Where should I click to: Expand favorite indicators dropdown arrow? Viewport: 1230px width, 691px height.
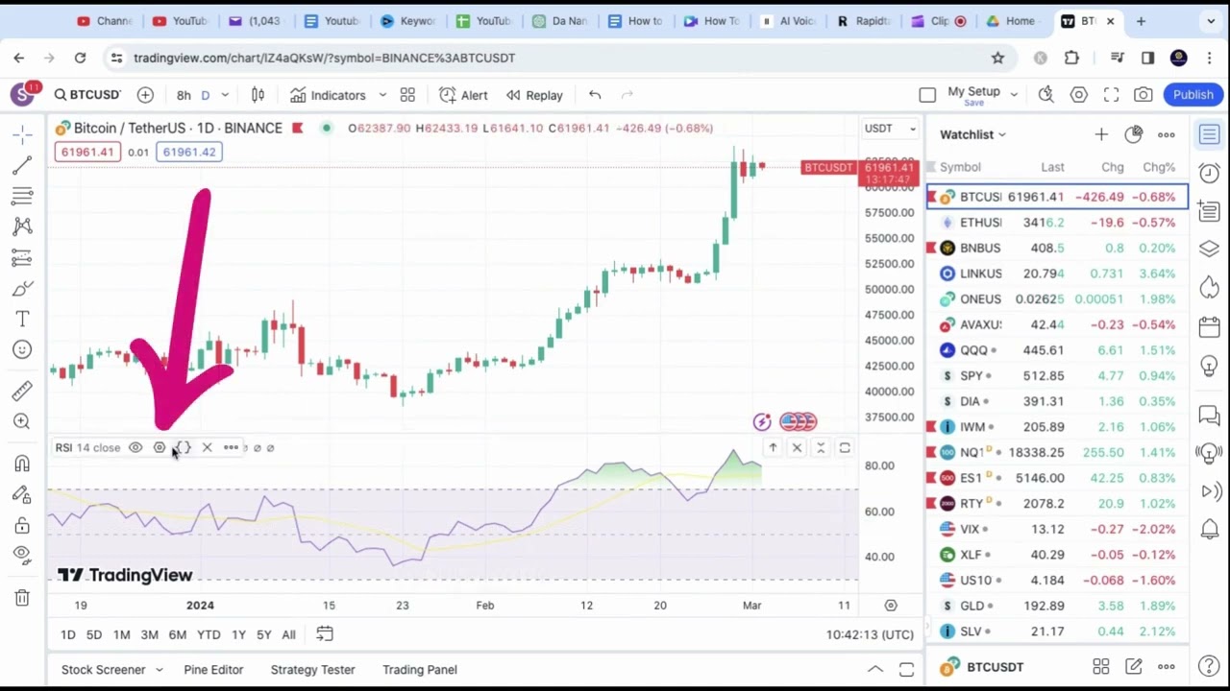[x=382, y=95]
